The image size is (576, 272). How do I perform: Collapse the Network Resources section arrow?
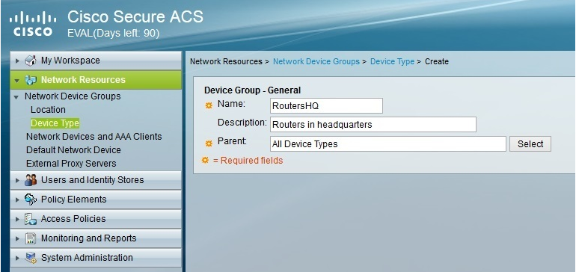click(17, 81)
